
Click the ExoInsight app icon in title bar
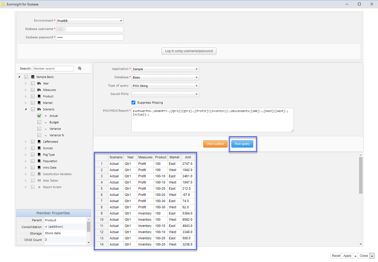pos(3,4)
